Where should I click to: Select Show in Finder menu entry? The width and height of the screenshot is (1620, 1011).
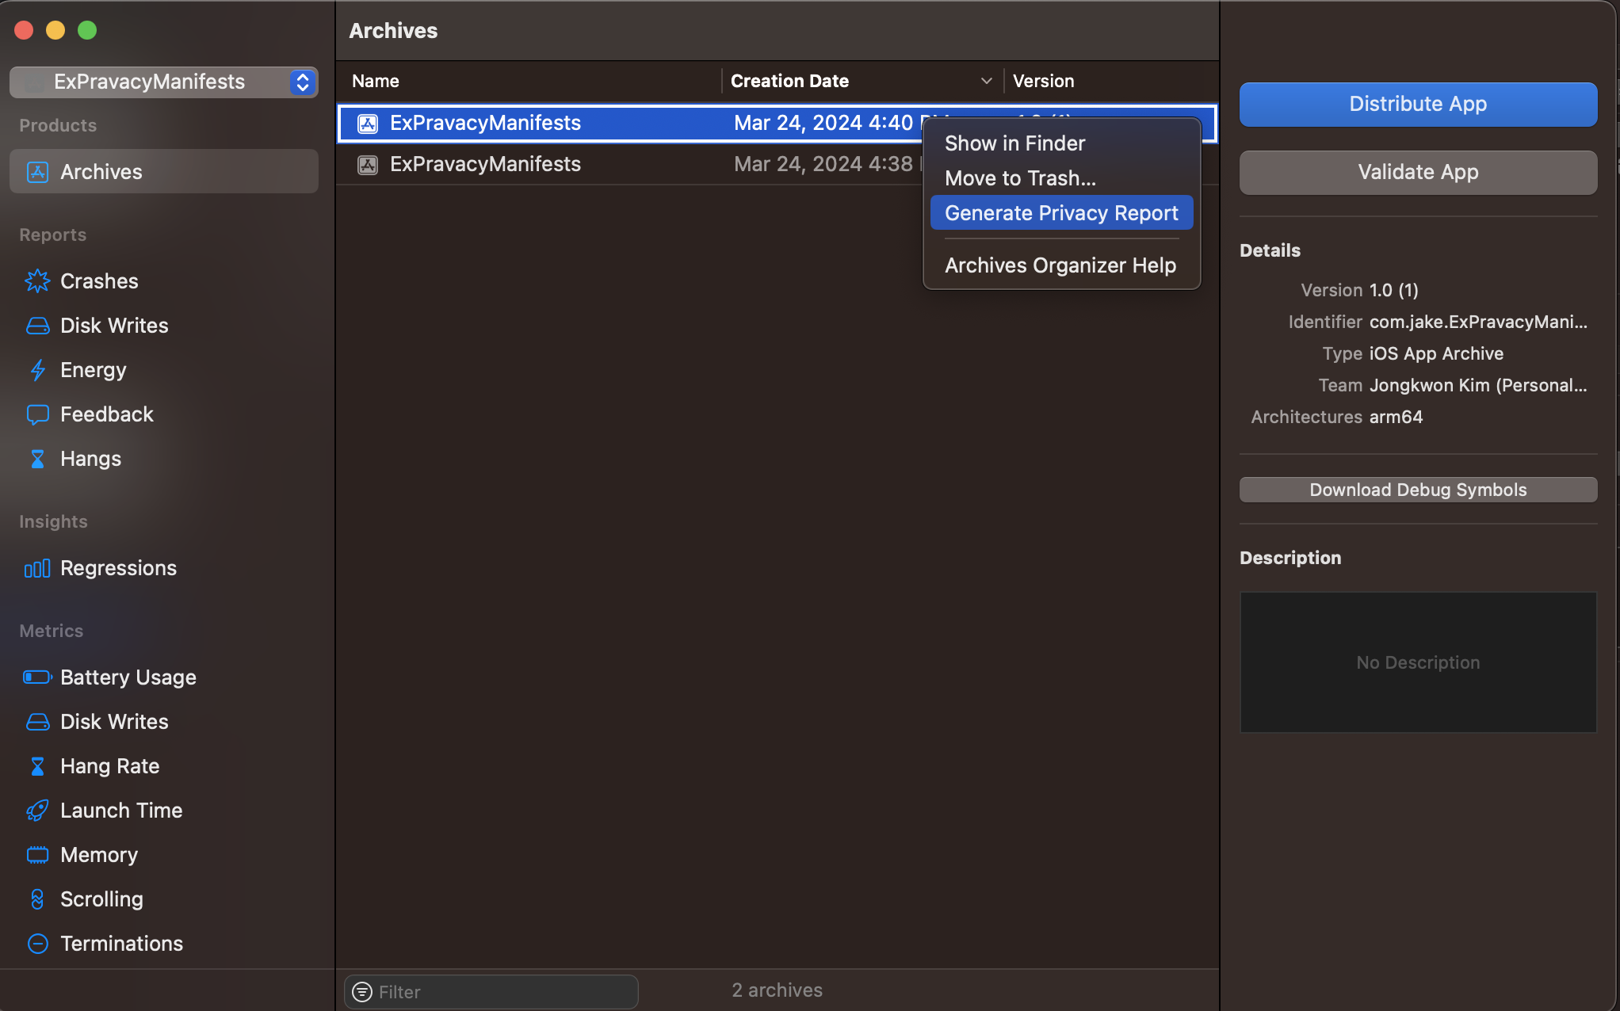[1014, 143]
